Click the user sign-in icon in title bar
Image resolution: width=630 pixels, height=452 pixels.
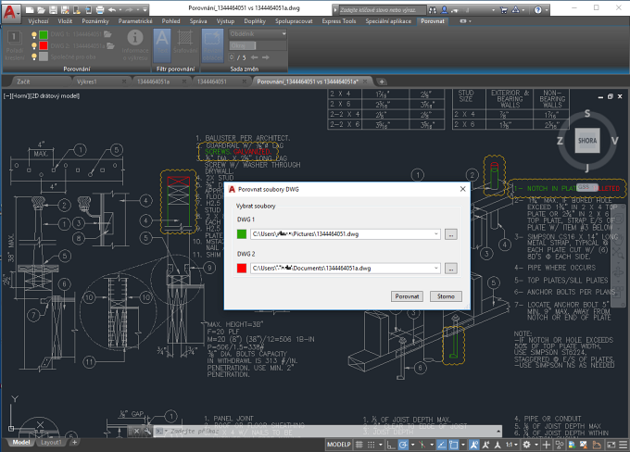coord(444,9)
